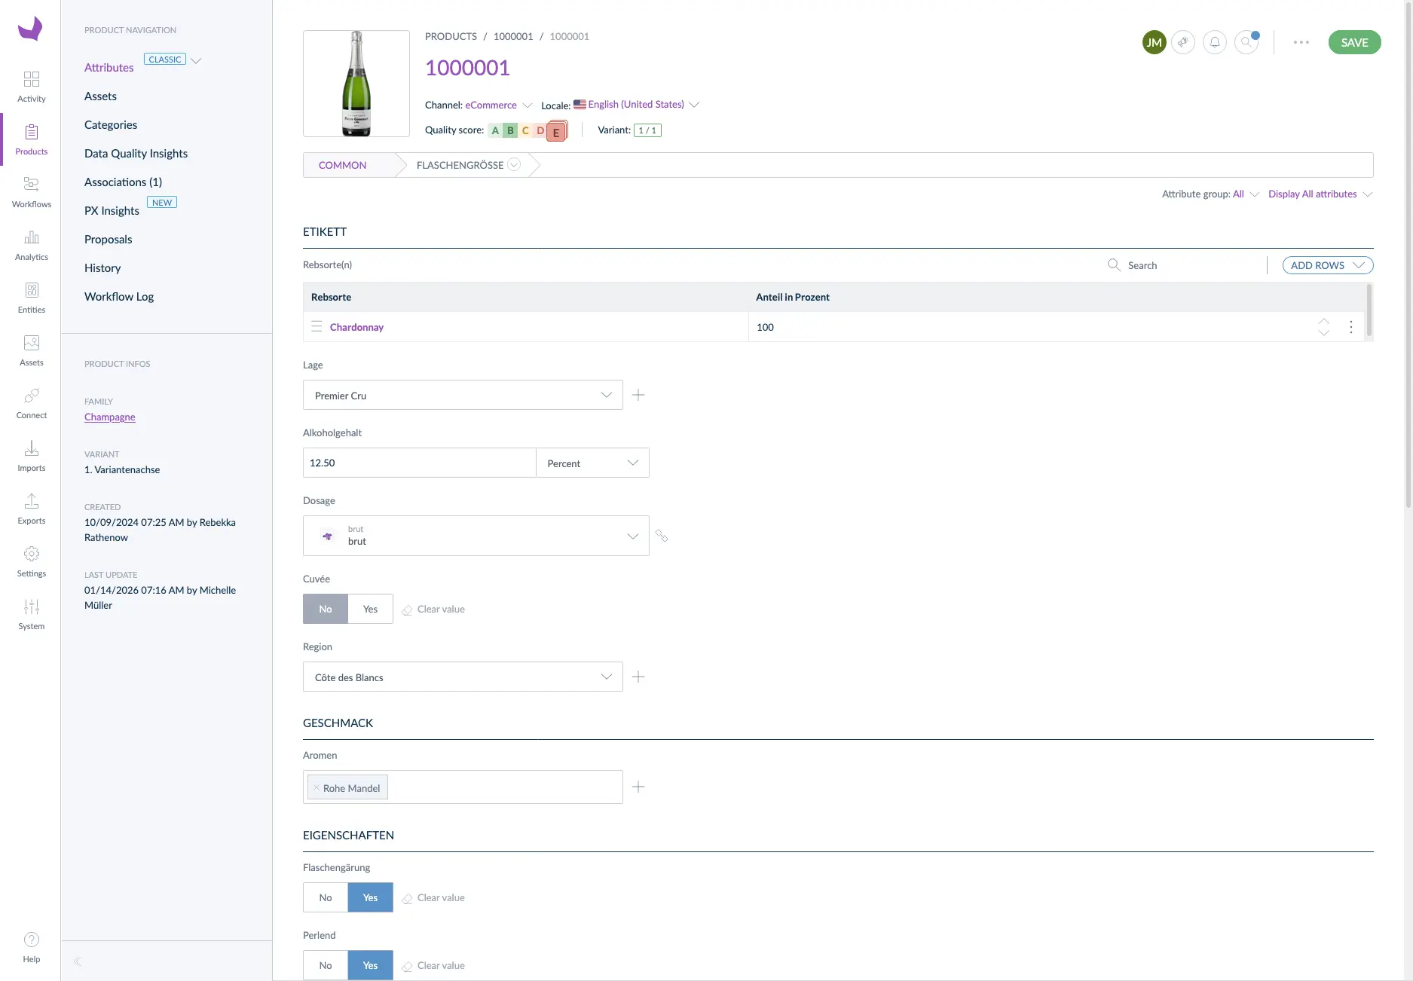The height and width of the screenshot is (981, 1413).
Task: Set Flaschengärung to No
Action: click(x=325, y=897)
